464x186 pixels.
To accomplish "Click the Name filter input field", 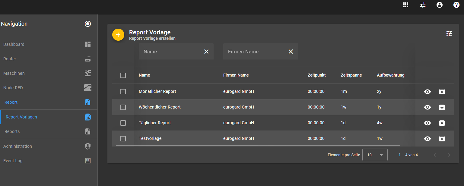I will coord(170,52).
